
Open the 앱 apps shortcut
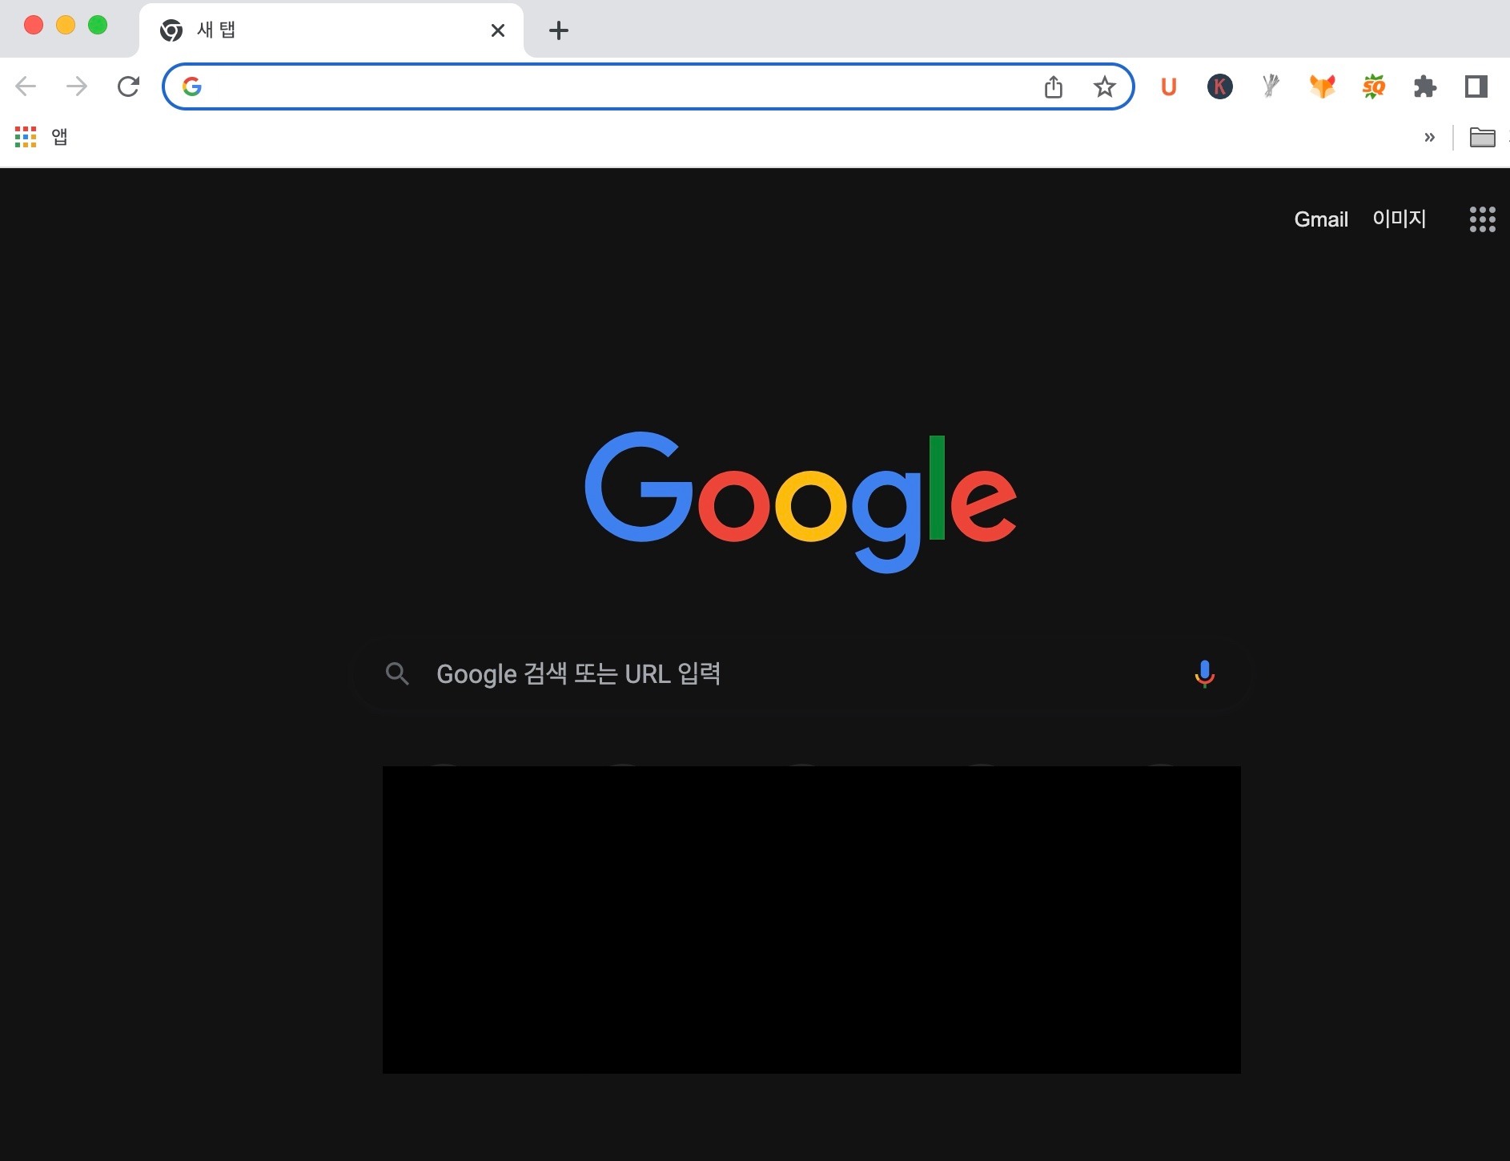click(x=41, y=137)
